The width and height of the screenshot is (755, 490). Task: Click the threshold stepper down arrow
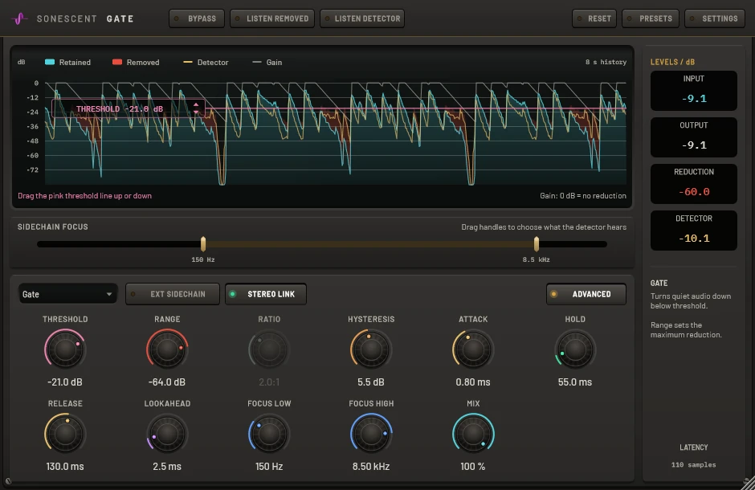196,112
